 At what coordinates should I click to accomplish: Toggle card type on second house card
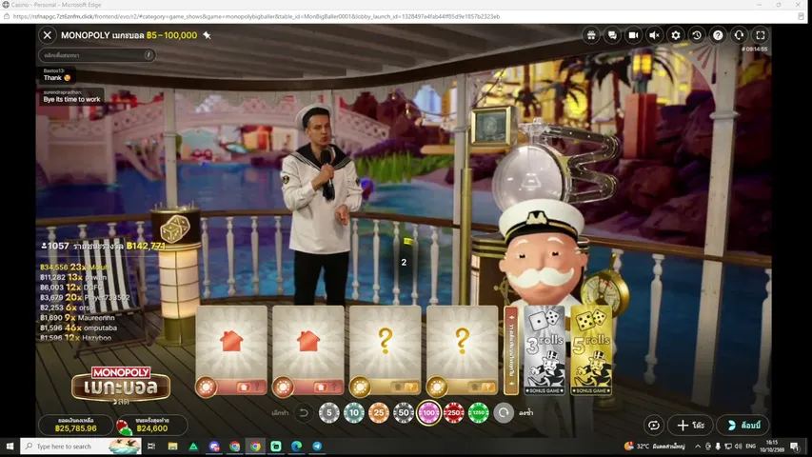tap(327, 387)
